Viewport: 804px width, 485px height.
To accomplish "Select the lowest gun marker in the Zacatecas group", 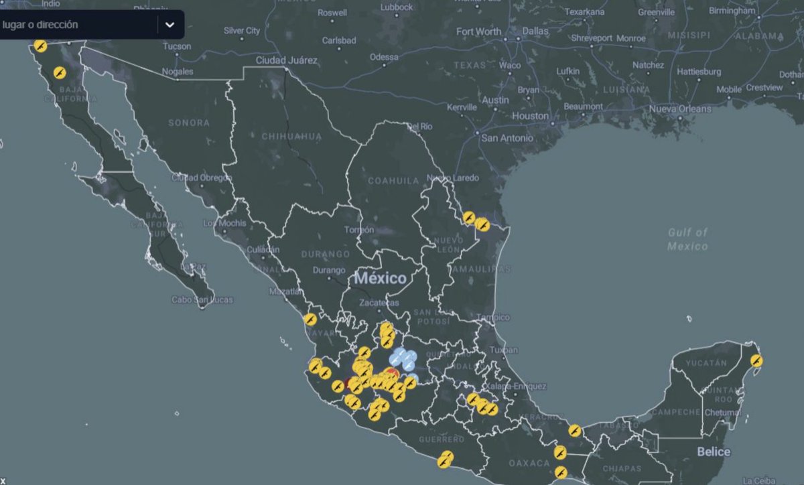I will click(x=387, y=342).
